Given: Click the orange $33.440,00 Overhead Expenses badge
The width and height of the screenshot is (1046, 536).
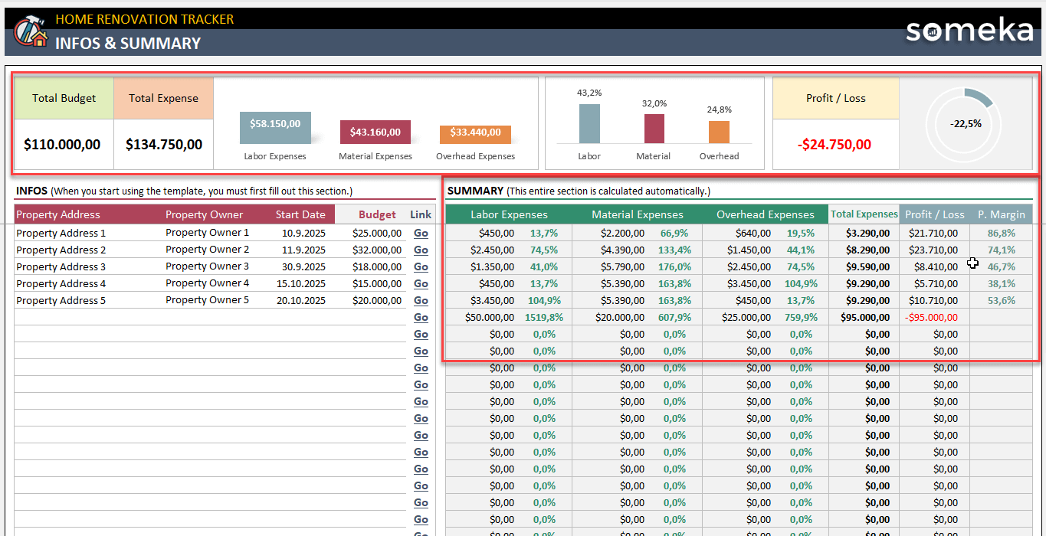Looking at the screenshot, I should tap(475, 133).
